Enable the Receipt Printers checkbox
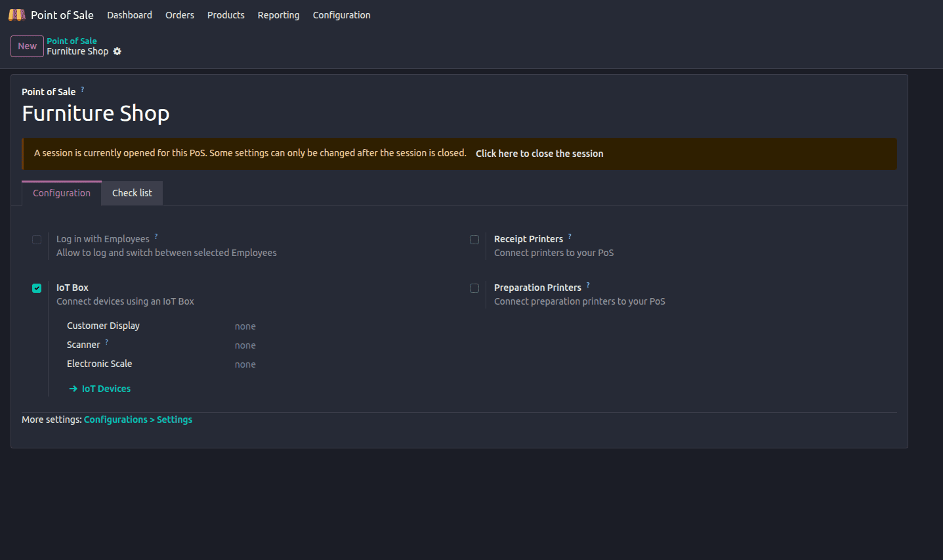The width and height of the screenshot is (943, 560). pyautogui.click(x=474, y=240)
